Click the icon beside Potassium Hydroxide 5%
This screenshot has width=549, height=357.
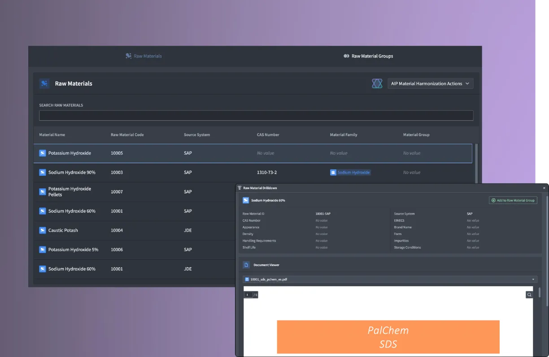pos(43,249)
